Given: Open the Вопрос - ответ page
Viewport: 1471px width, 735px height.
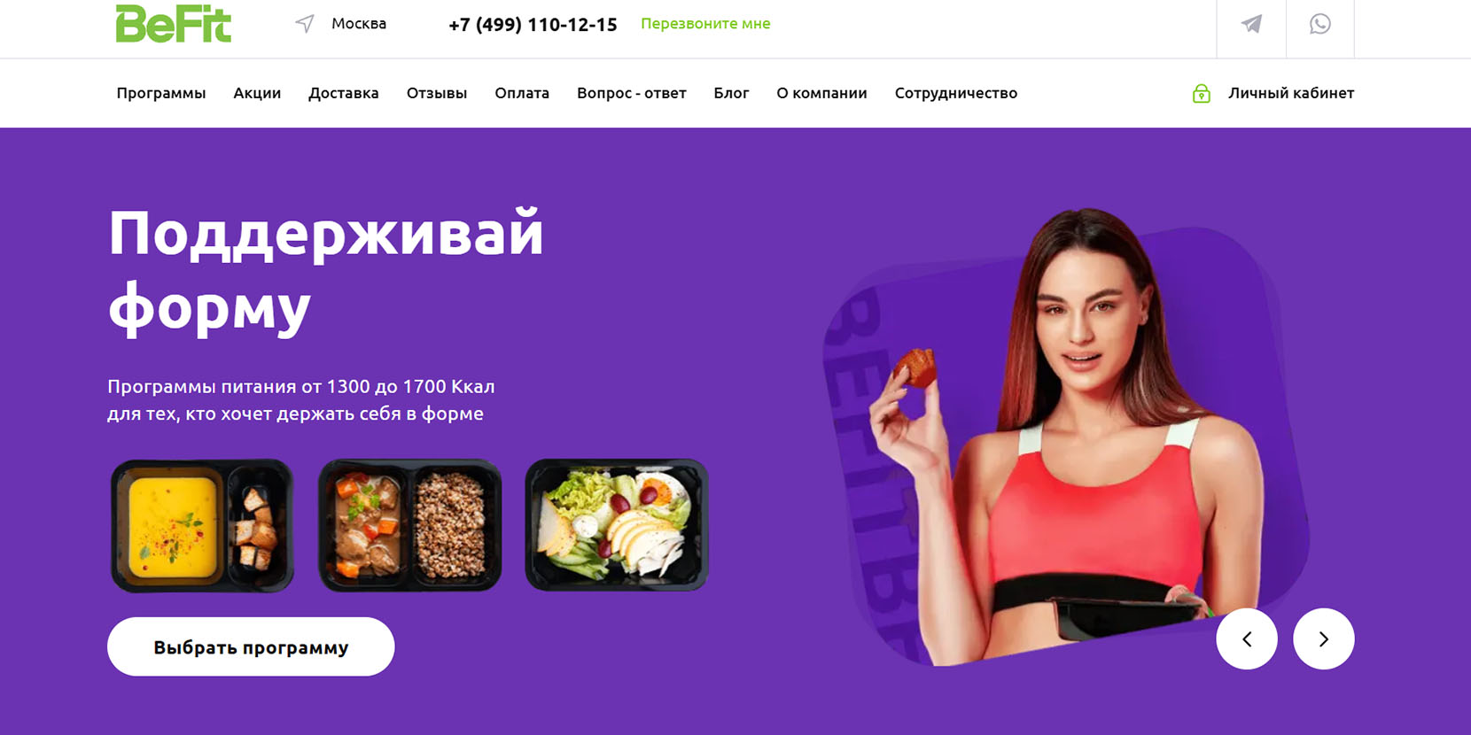Looking at the screenshot, I should [632, 93].
